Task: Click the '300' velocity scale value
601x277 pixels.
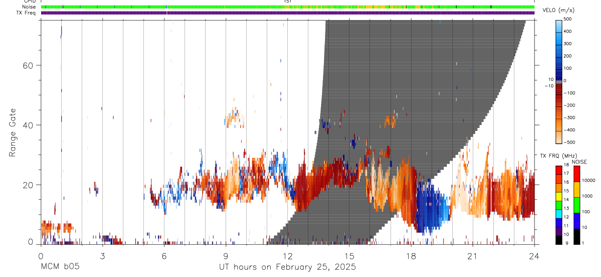Action: [x=568, y=43]
